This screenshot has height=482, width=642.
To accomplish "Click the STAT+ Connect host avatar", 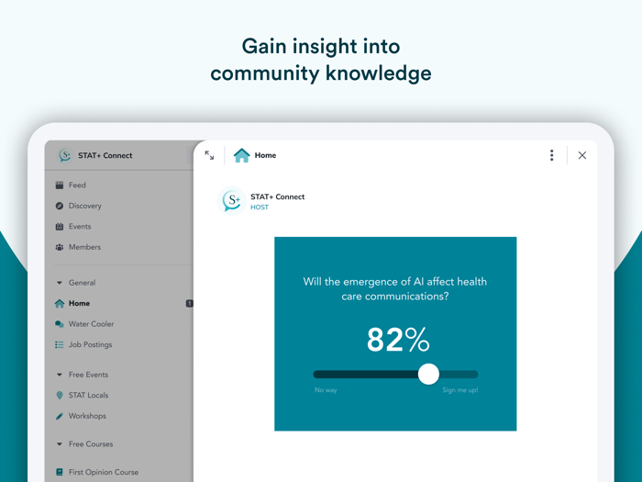I will click(x=232, y=201).
